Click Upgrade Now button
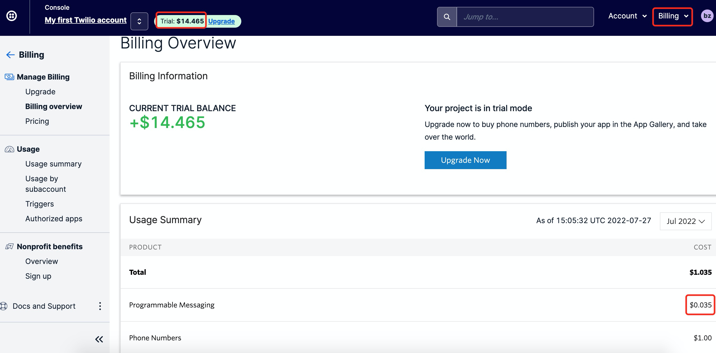This screenshot has height=353, width=716. pos(465,160)
